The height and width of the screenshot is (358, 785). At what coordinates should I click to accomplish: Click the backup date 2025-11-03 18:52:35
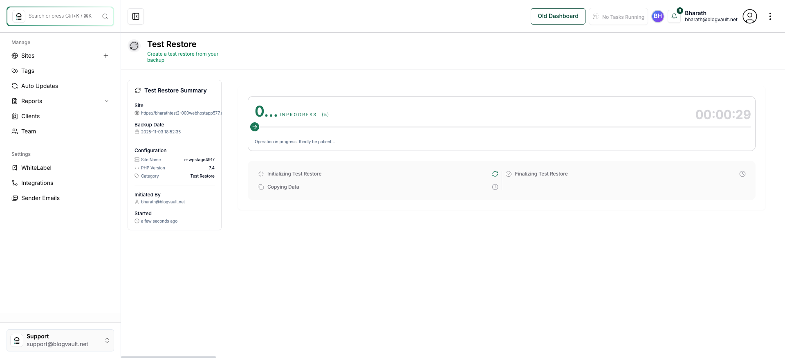coord(161,132)
